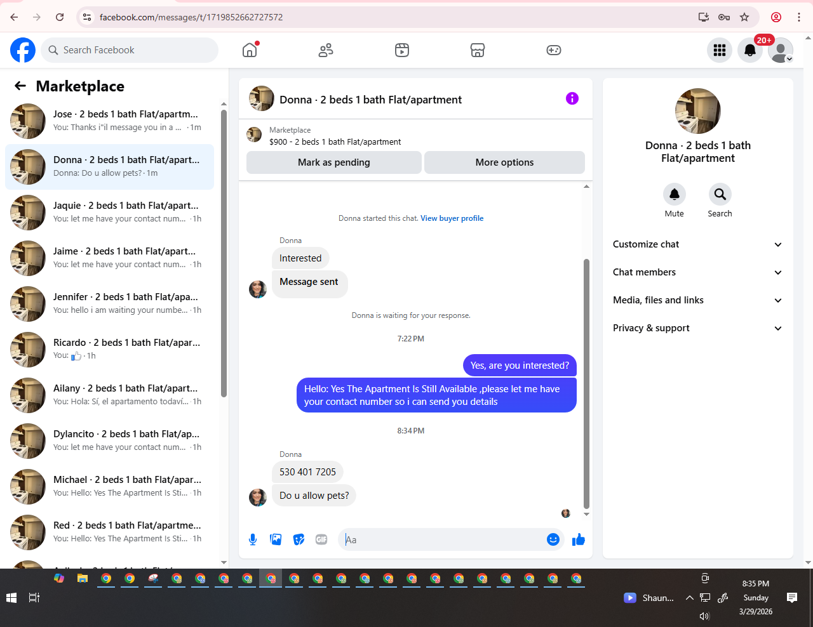This screenshot has height=627, width=813.
Task: Open conversation information purple icon
Action: pyautogui.click(x=572, y=98)
